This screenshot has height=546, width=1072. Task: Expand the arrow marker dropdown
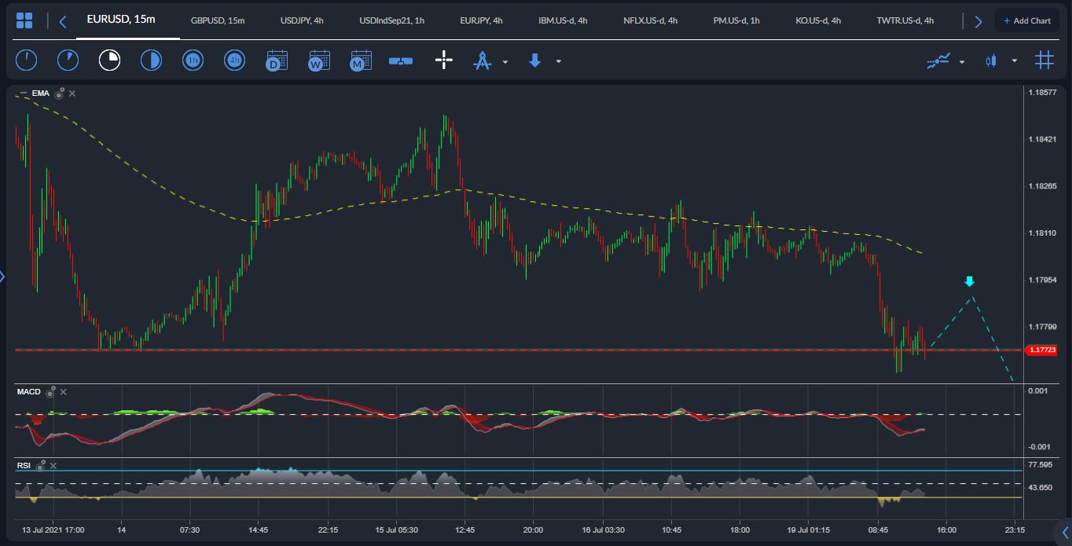(x=559, y=61)
